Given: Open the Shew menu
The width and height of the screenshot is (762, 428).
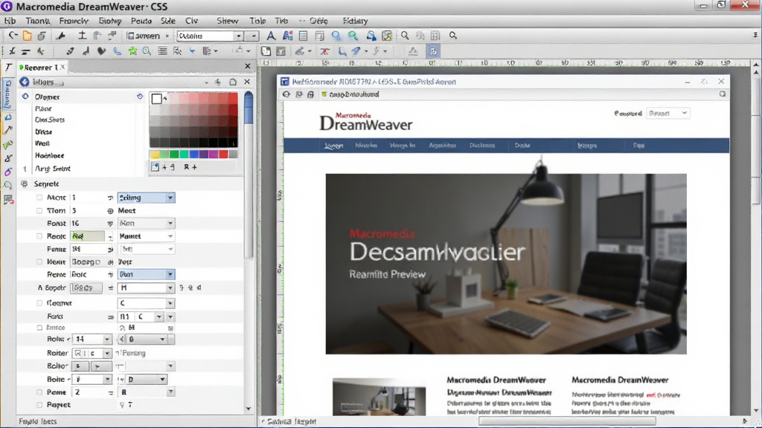Looking at the screenshot, I should pyautogui.click(x=228, y=21).
